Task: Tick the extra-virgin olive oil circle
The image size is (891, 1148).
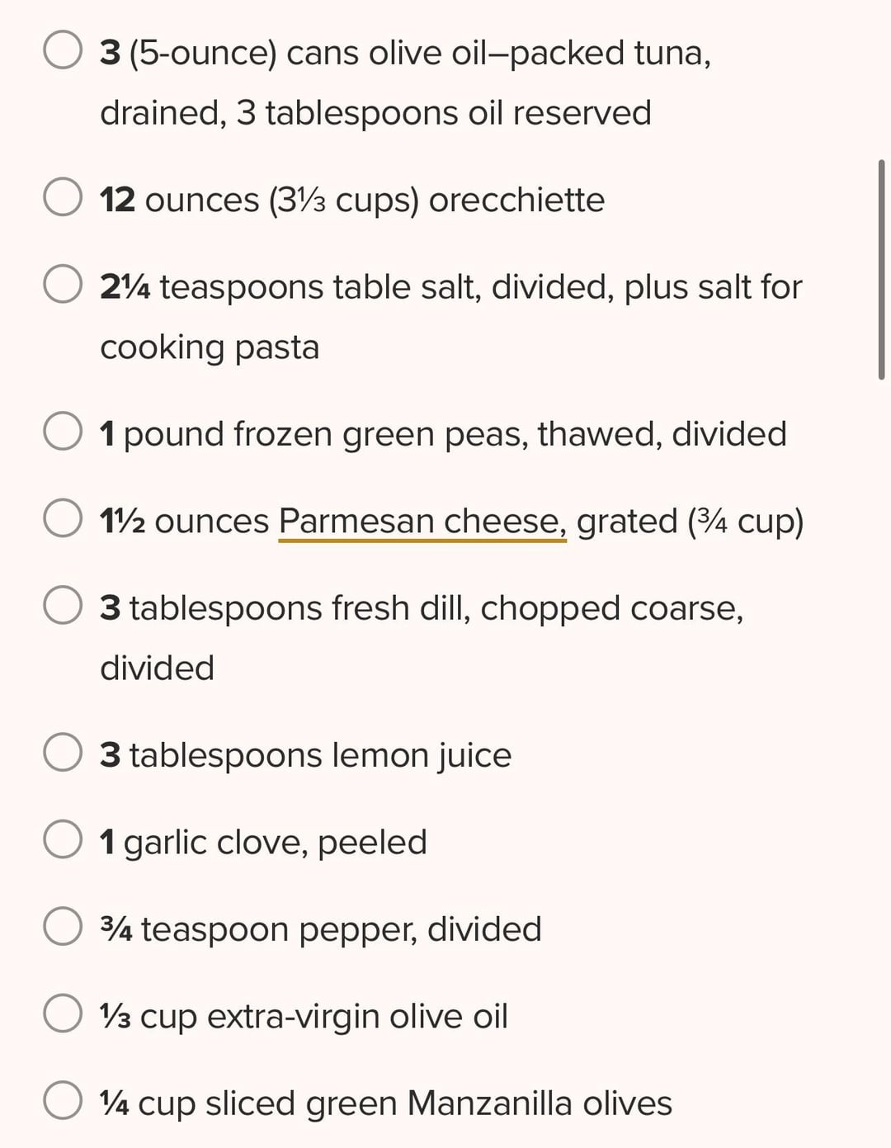Action: 63,1014
